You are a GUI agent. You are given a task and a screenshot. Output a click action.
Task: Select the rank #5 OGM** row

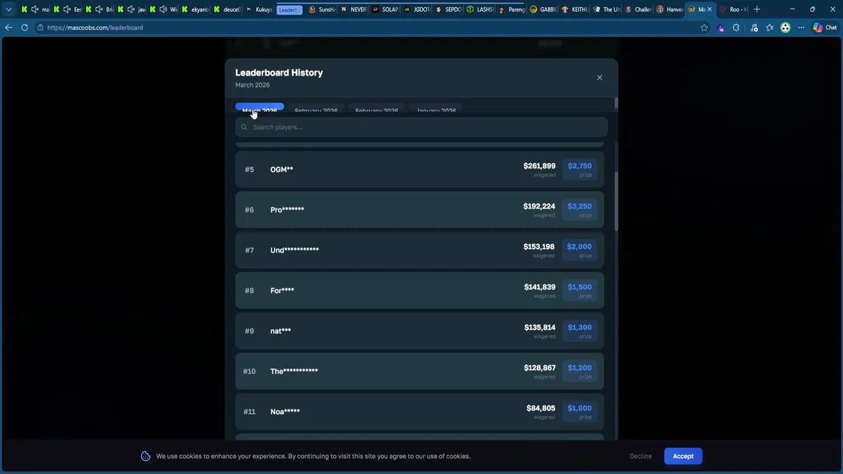click(420, 169)
